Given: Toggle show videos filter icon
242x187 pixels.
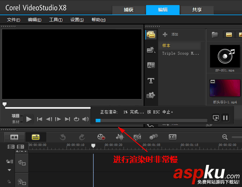Looking at the screenshot, I should pyautogui.click(x=229, y=35).
